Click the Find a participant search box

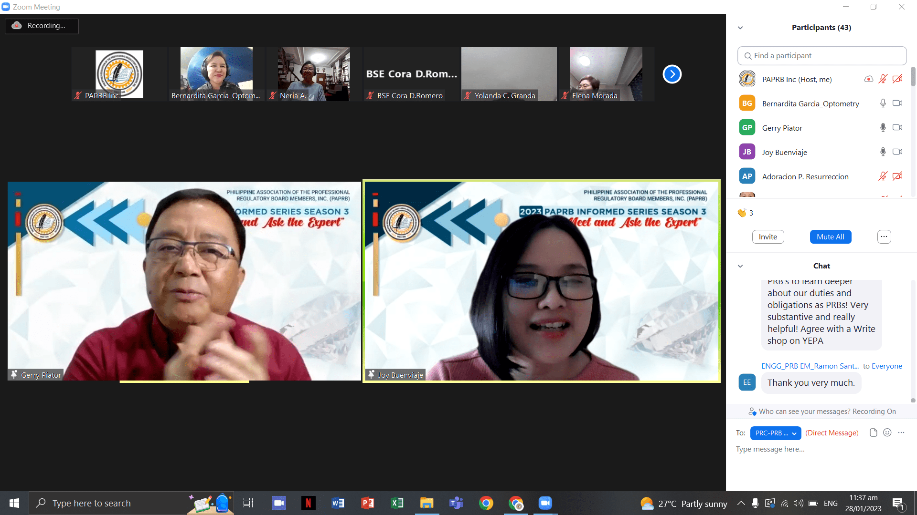821,56
